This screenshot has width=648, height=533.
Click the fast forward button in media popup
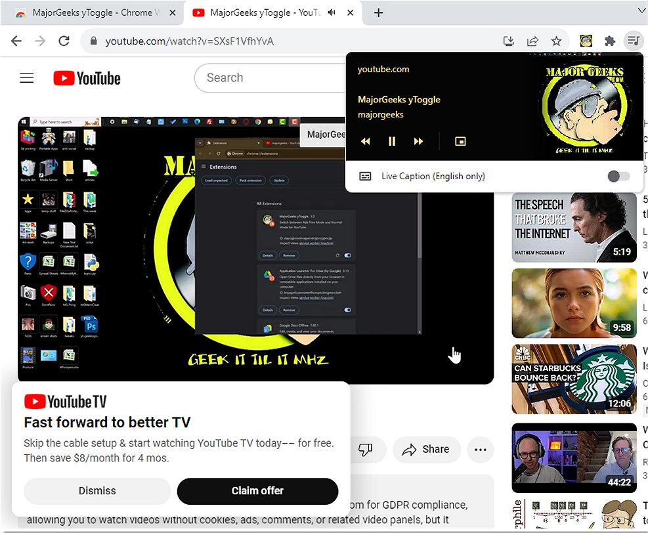(x=418, y=141)
